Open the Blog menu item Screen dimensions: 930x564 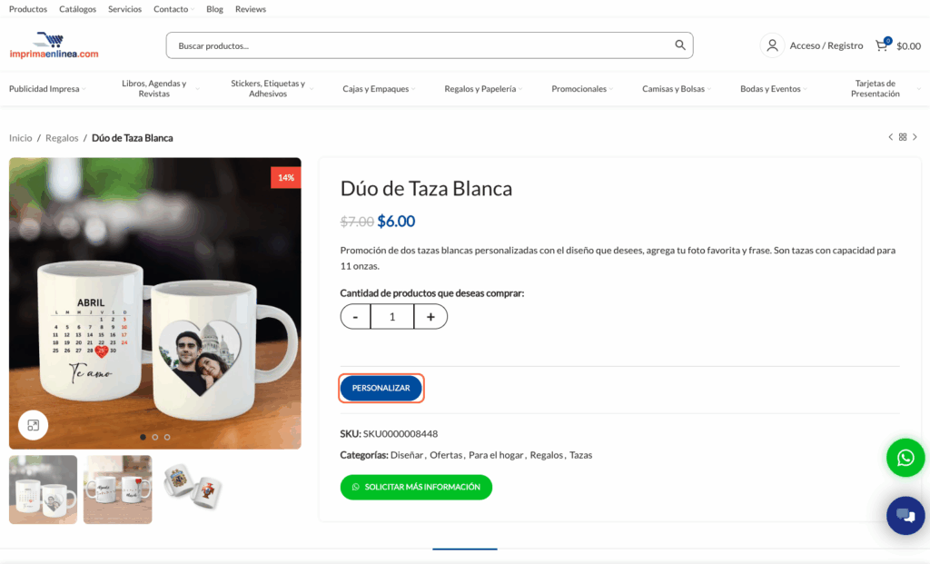click(x=214, y=9)
